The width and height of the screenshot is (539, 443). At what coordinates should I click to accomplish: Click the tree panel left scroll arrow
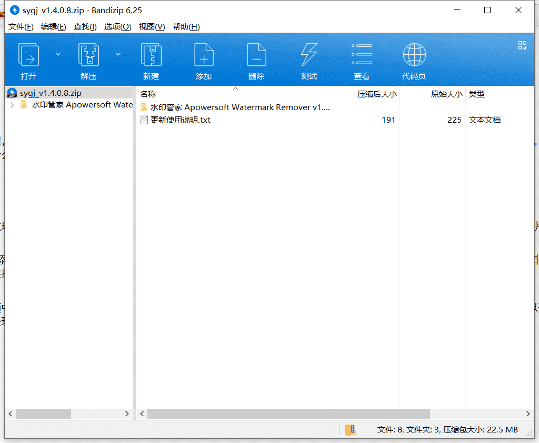pyautogui.click(x=11, y=414)
